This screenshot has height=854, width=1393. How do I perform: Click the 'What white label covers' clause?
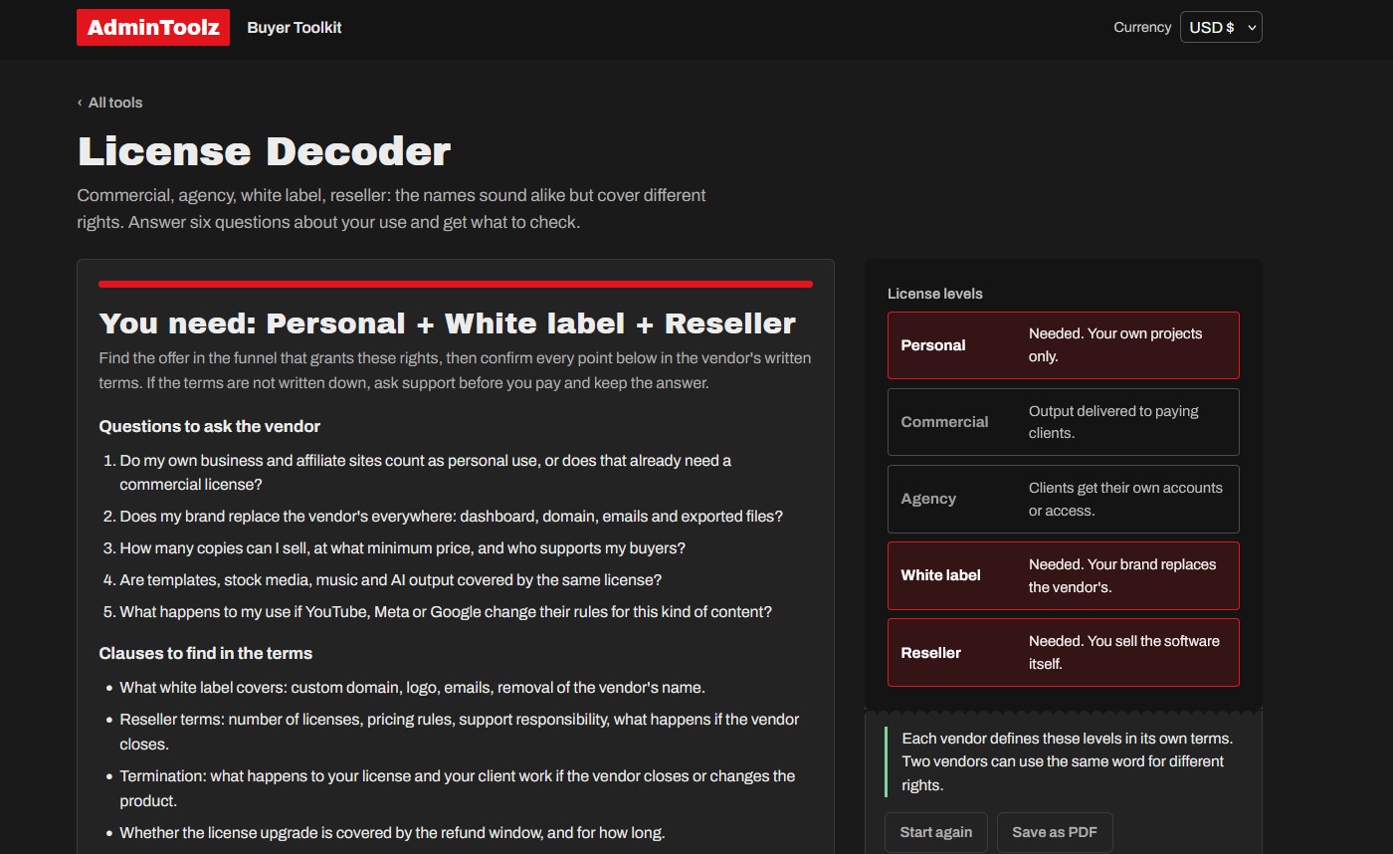click(413, 688)
